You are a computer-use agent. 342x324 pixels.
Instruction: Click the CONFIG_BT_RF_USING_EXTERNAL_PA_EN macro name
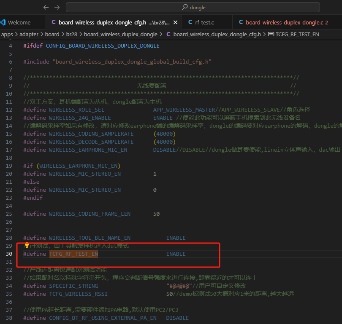pyautogui.click(x=103, y=318)
